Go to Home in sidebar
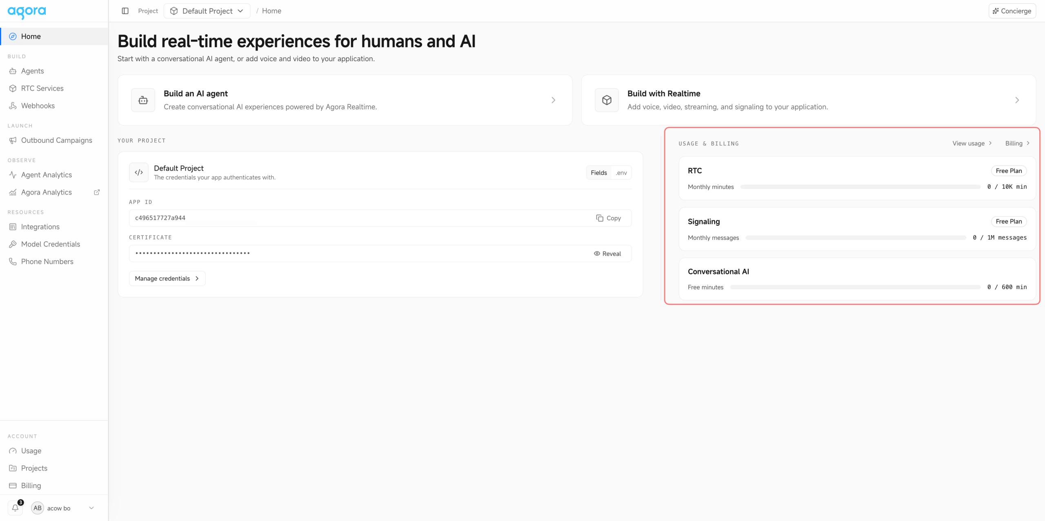The image size is (1045, 521). (x=54, y=36)
